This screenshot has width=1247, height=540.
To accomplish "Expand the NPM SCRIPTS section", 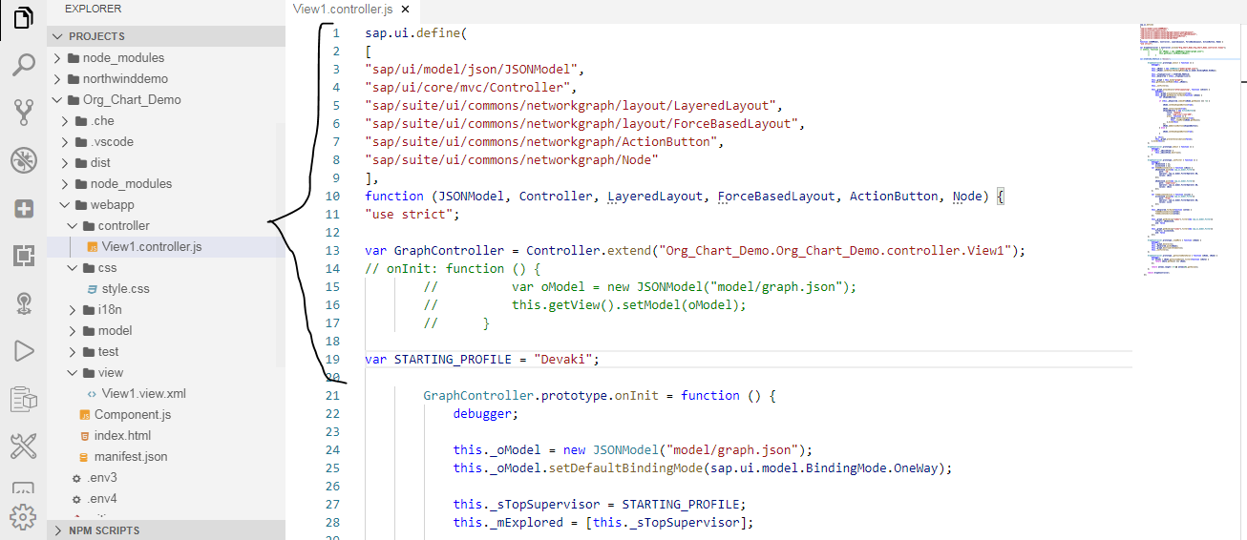I will (103, 530).
